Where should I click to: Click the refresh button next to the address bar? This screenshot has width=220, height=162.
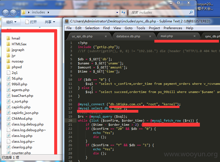123,12
